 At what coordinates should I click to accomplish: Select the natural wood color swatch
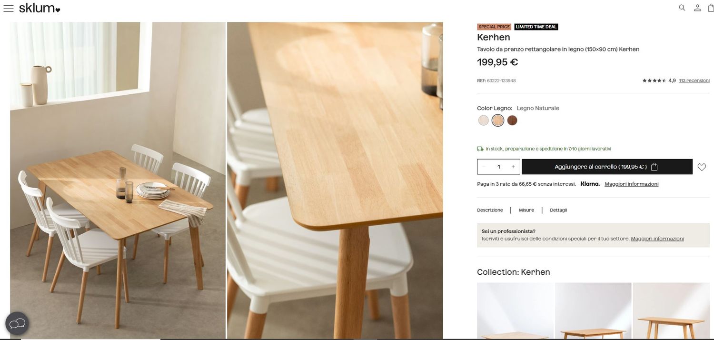click(x=498, y=120)
